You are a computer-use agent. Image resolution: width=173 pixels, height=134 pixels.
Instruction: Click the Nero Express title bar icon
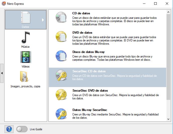pyautogui.click(x=4, y=4)
